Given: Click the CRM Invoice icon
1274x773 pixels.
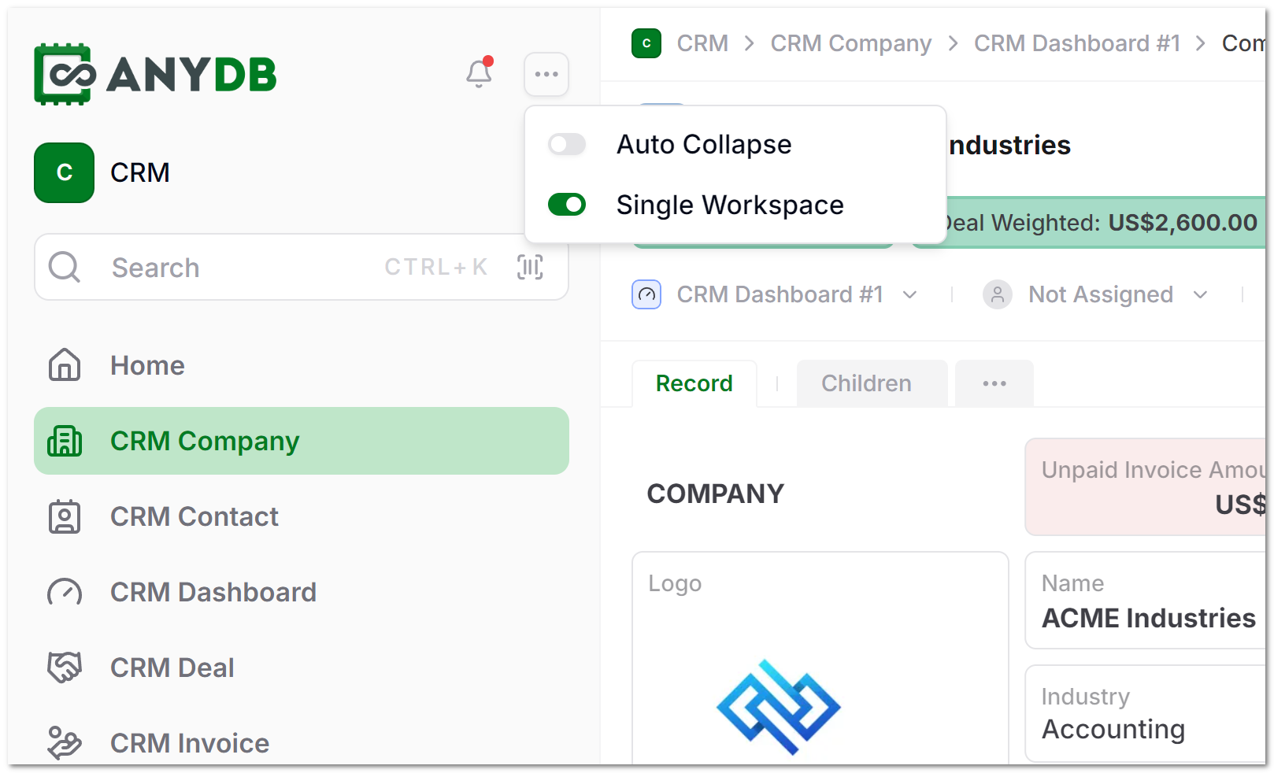Looking at the screenshot, I should [65, 742].
